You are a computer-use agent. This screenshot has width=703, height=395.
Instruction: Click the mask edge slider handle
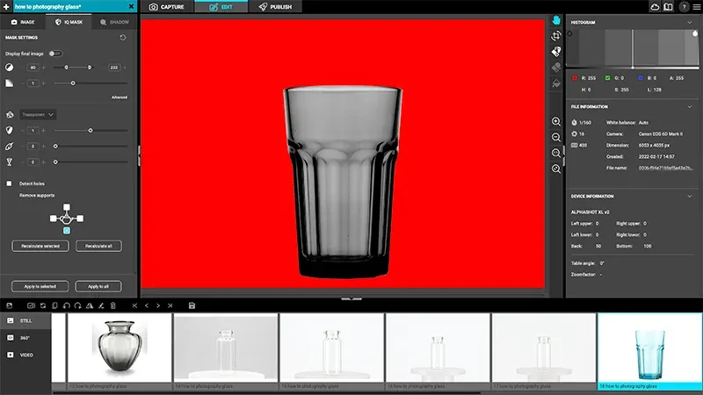pyautogui.click(x=73, y=83)
